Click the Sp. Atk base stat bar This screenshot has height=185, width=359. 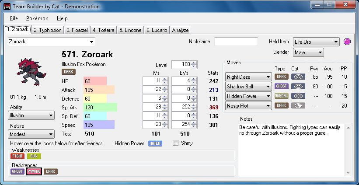pos(100,107)
